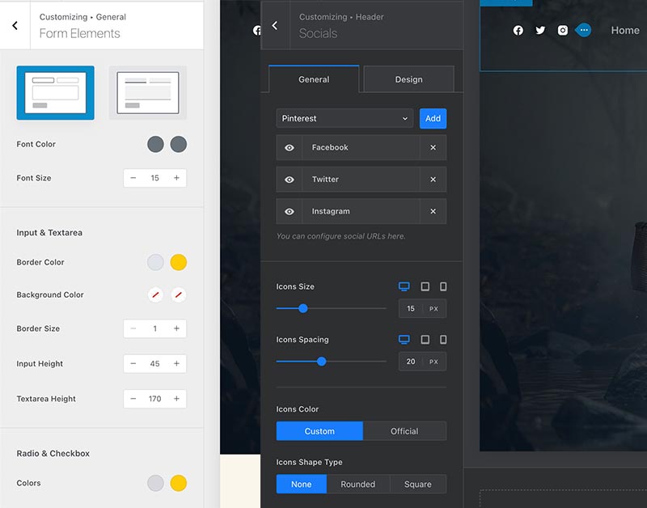Add the selected social network
This screenshot has width=647, height=508.
(433, 118)
